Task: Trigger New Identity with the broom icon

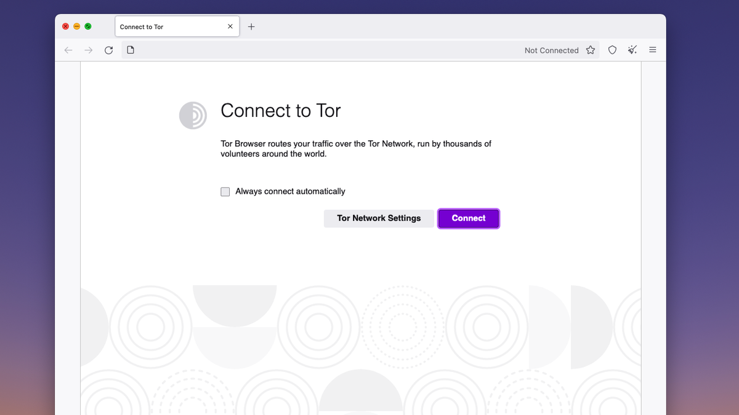Action: coord(632,50)
